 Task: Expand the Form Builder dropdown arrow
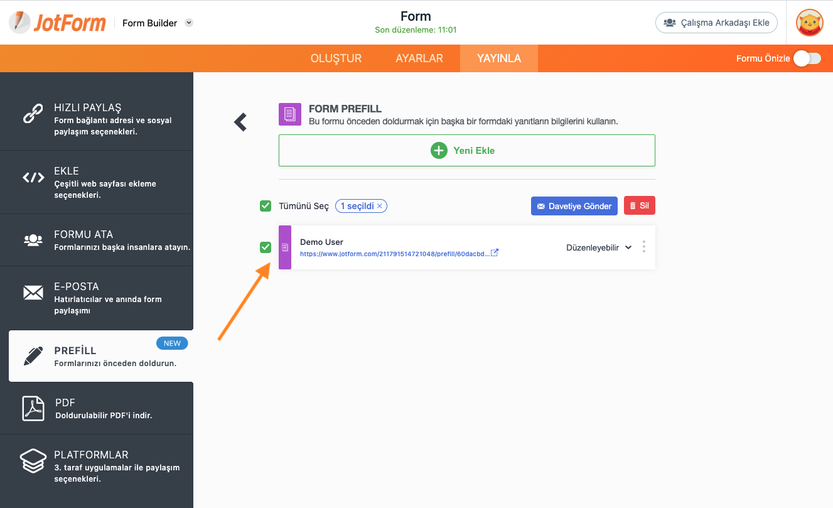[189, 23]
